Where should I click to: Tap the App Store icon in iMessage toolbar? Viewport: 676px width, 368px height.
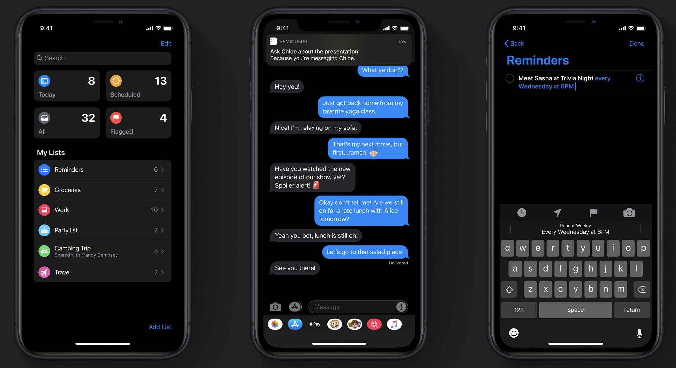(294, 324)
